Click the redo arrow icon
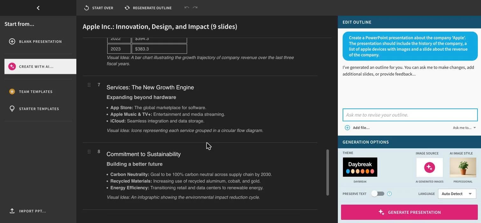 pos(195,8)
